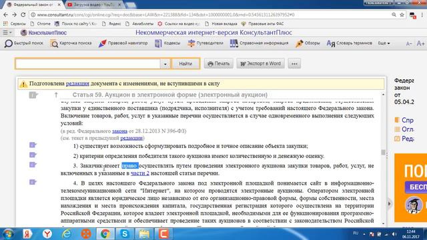Viewport: 427px width, 240px height.
Task: Click the volume icon in system tray
Action: coord(394,234)
